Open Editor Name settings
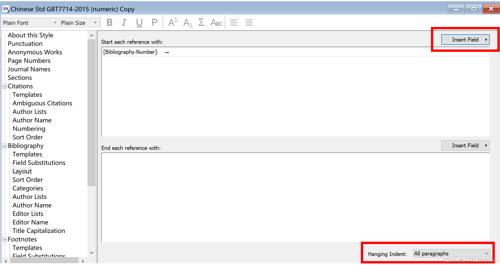This screenshot has width=500, height=265. [x=30, y=222]
